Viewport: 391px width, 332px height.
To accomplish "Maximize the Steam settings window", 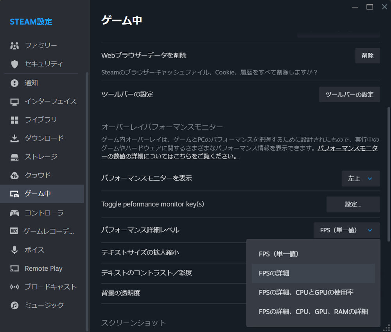I will tap(370, 7).
